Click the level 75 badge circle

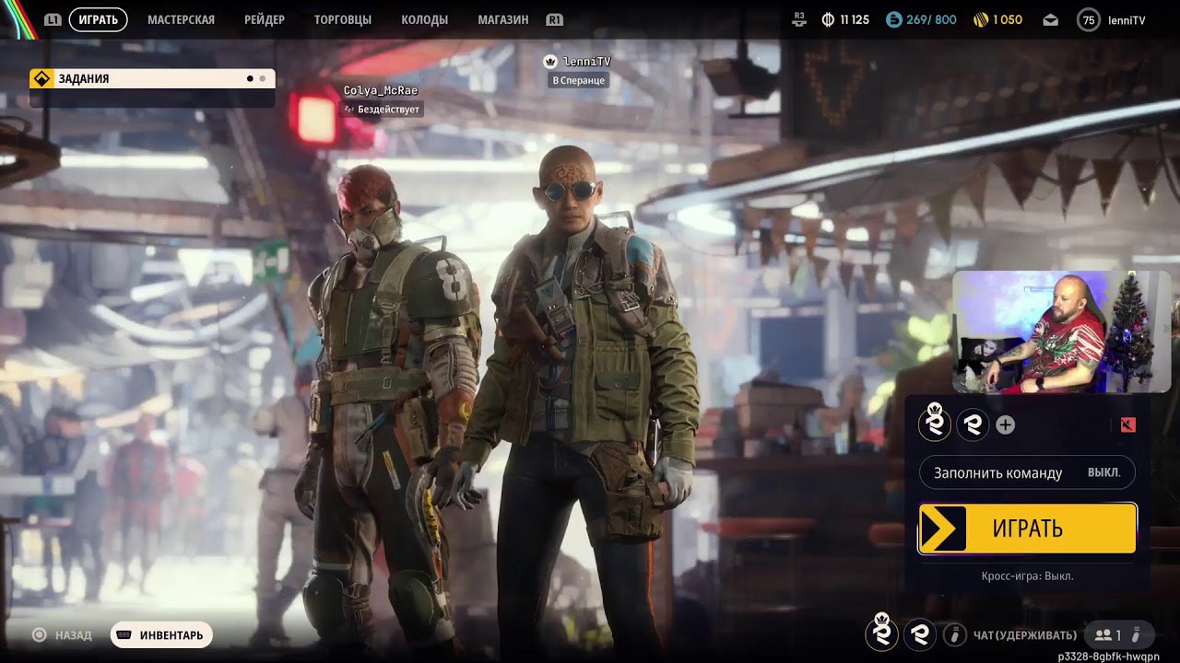point(1089,19)
